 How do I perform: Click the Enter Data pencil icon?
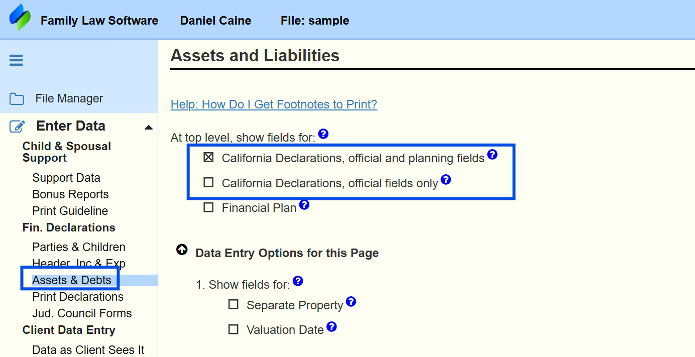pyautogui.click(x=17, y=125)
